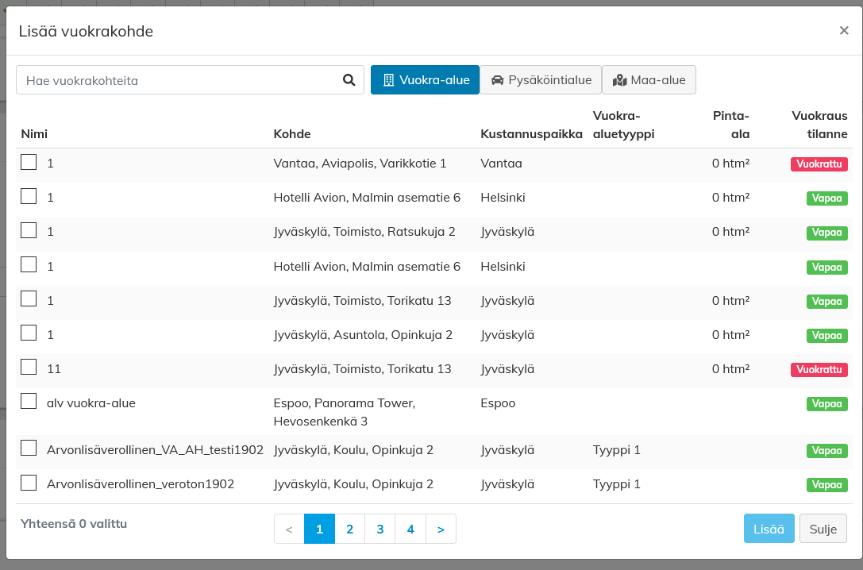This screenshot has height=570, width=863.
Task: Click the Vuokrattu status badge in first row
Action: point(819,164)
